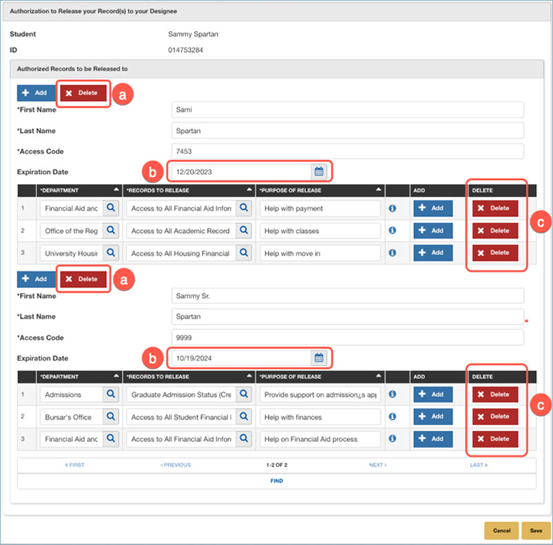This screenshot has width=553, height=545.
Task: Open the Department lookup for Financial Aid row
Action: click(112, 208)
